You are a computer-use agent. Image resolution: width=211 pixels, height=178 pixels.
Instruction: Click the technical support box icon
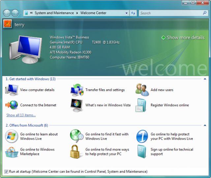tap(142, 152)
